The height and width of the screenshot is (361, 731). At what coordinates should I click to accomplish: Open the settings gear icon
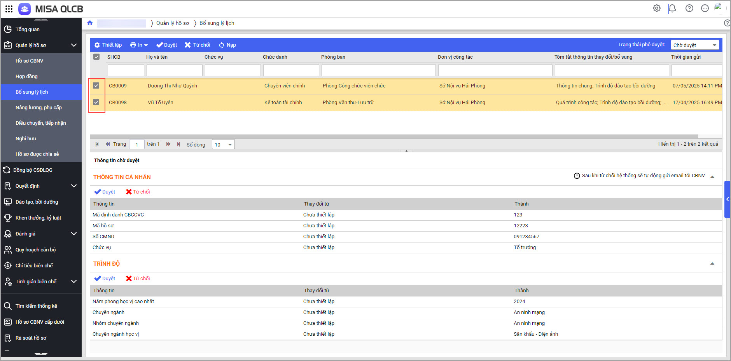point(657,8)
